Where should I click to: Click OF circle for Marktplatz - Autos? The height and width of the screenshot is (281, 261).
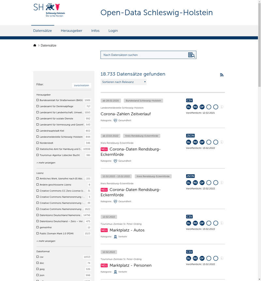(202, 223)
